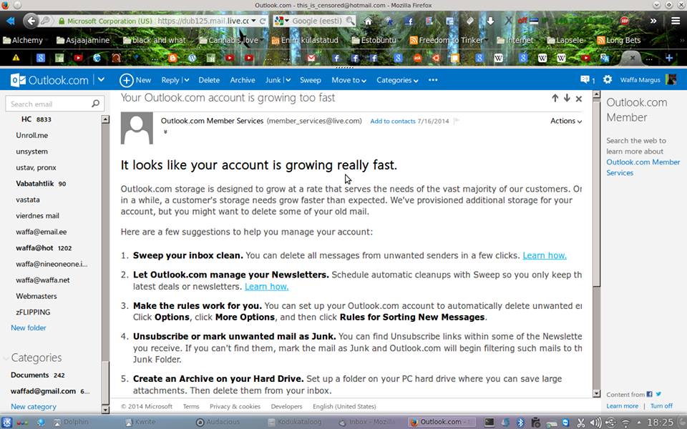Go to previous message with up arrow

point(555,98)
